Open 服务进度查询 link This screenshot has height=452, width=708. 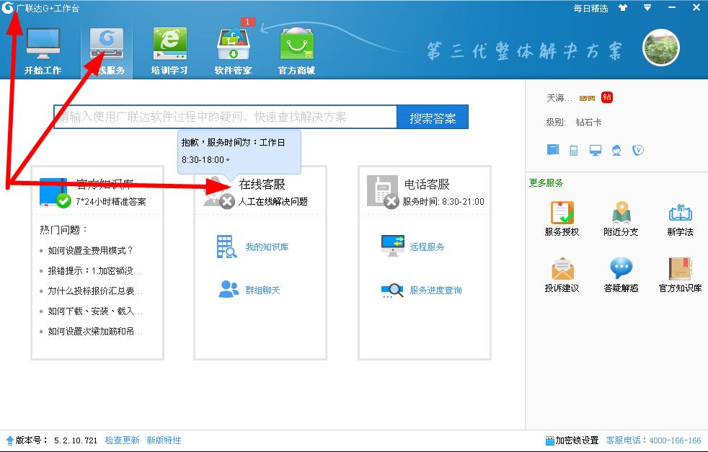coord(435,291)
